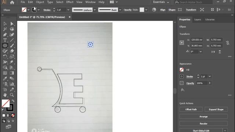Image resolution: width=235 pixels, height=132 pixels.
Task: Click Fill swatch in Appearance panel
Action: point(182,70)
